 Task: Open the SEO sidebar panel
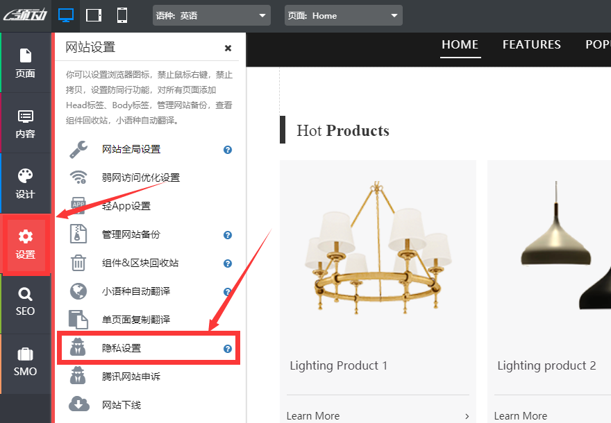(x=26, y=302)
